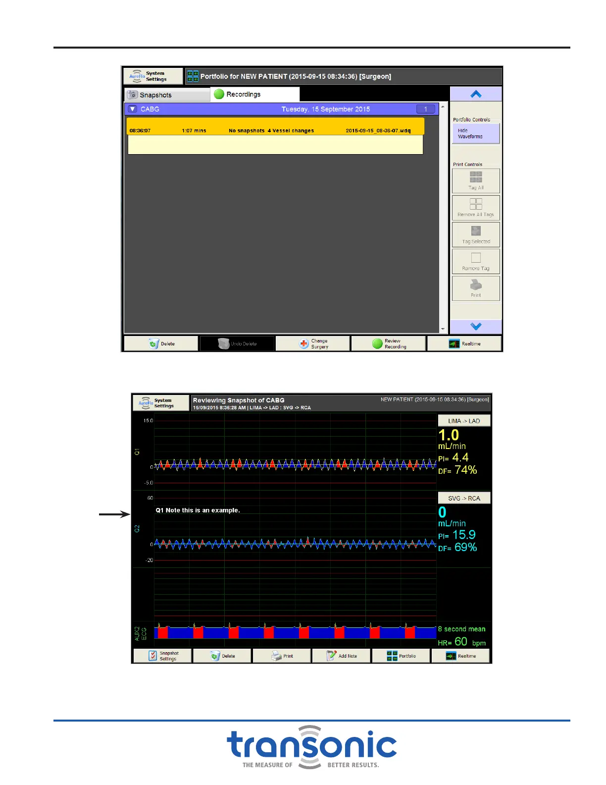Click the Reviewing Snapshot of CABG title
The width and height of the screenshot is (606, 785).
(239, 400)
